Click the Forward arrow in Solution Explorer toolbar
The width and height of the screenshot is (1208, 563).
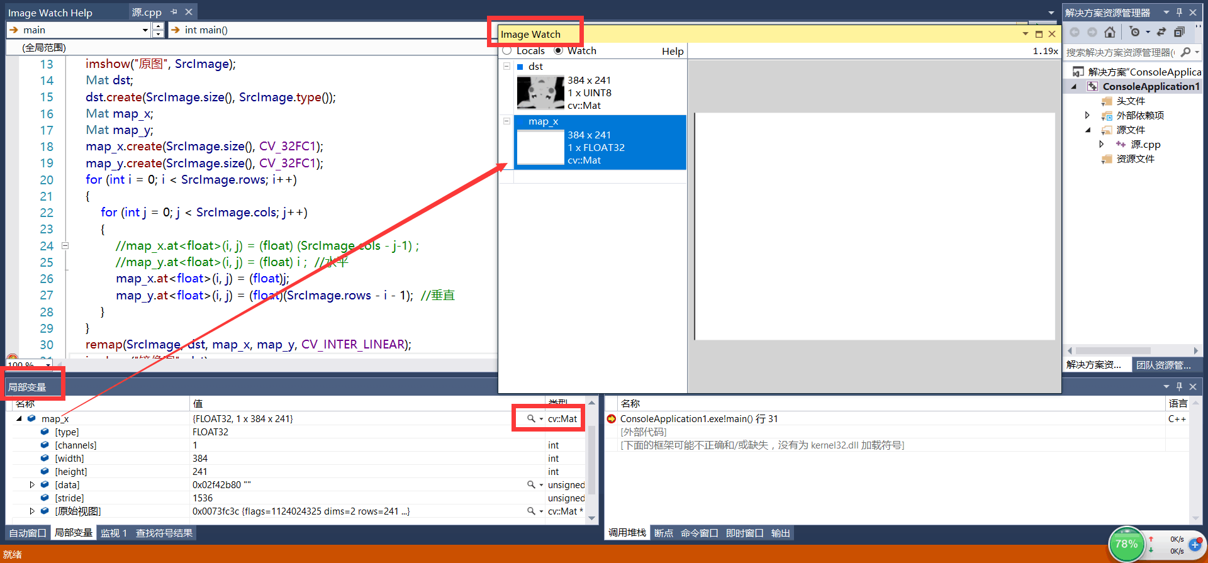[1092, 32]
